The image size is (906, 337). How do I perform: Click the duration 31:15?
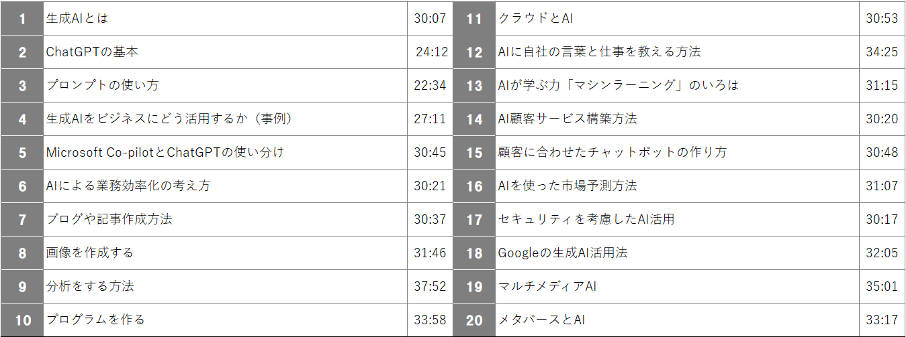tap(882, 85)
